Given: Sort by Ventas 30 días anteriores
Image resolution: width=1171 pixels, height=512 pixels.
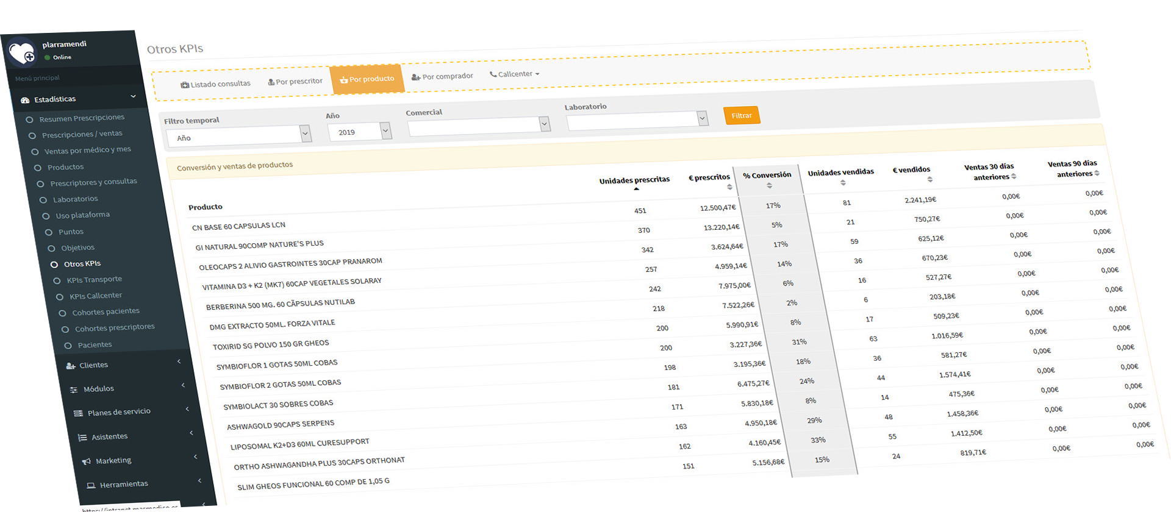Looking at the screenshot, I should pos(1014,176).
